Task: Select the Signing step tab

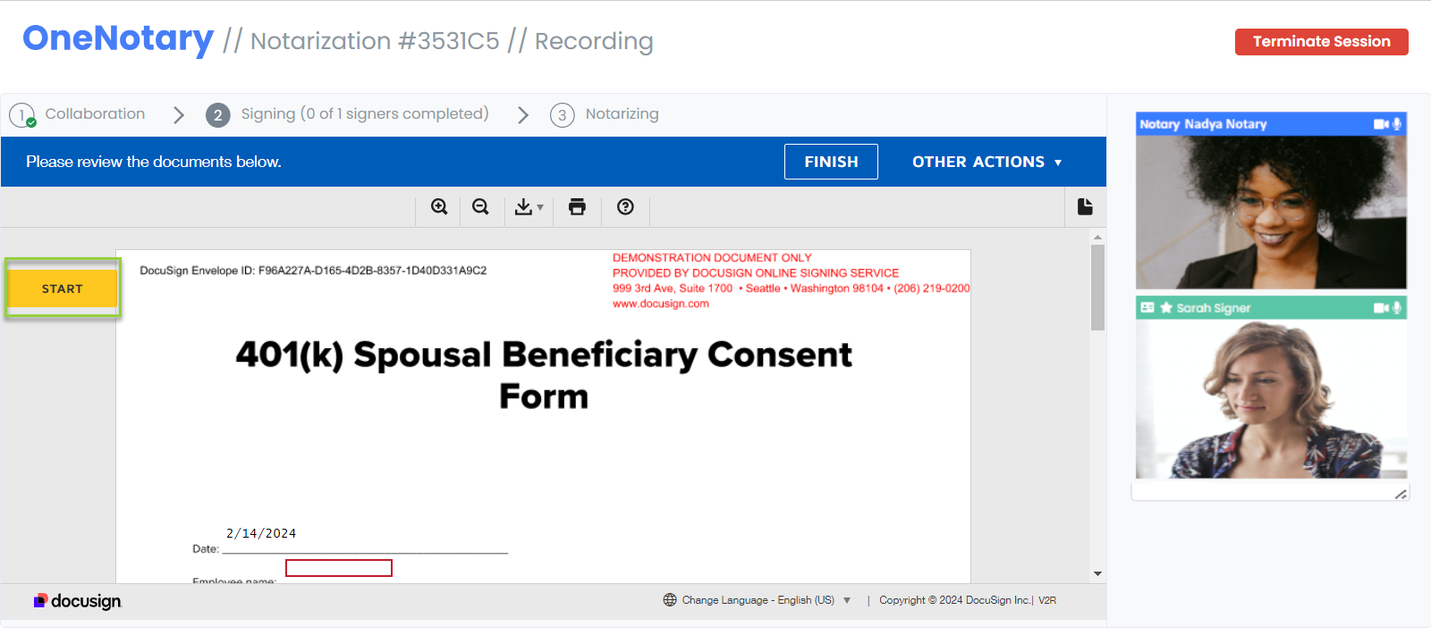Action: pyautogui.click(x=348, y=114)
